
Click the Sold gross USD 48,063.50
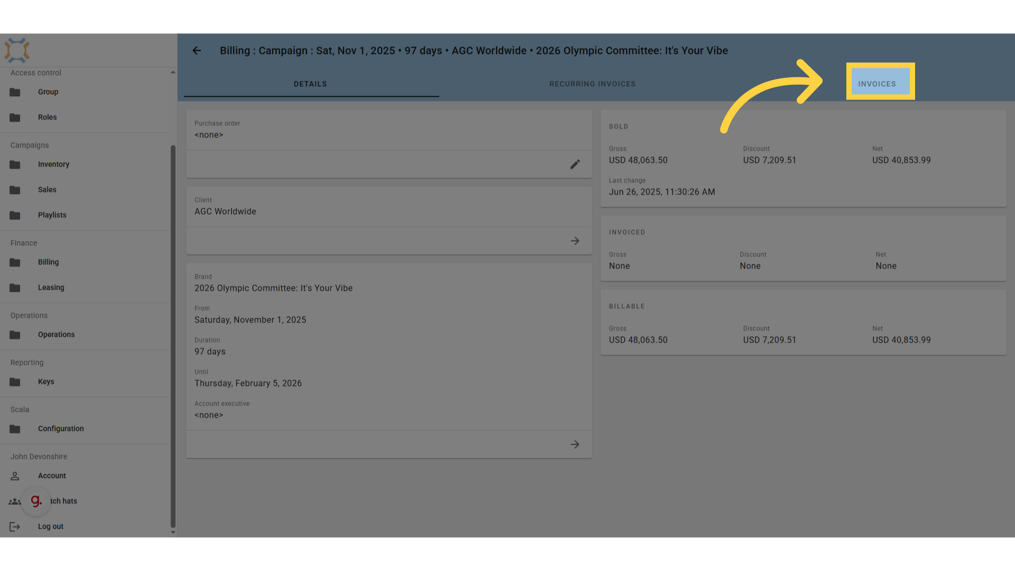coord(638,160)
